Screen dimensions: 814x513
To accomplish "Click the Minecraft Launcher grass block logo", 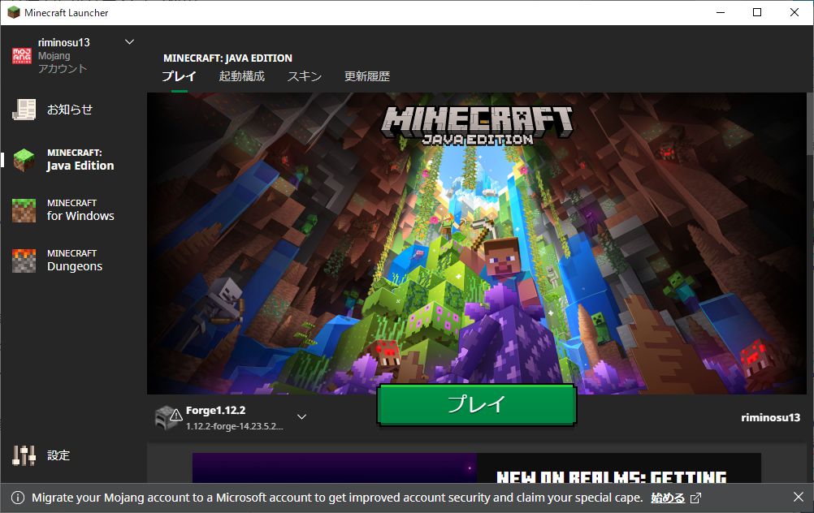I will click(x=12, y=12).
